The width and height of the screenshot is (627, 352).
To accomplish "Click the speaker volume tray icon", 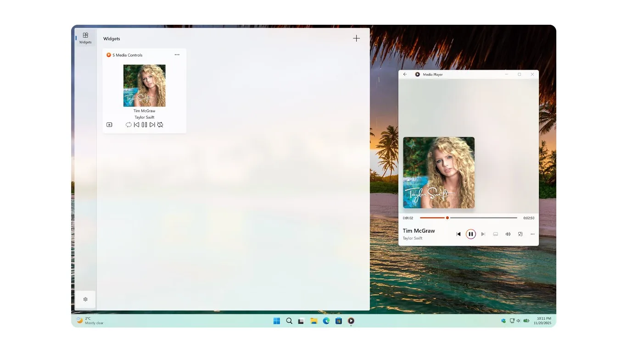I will click(x=518, y=321).
